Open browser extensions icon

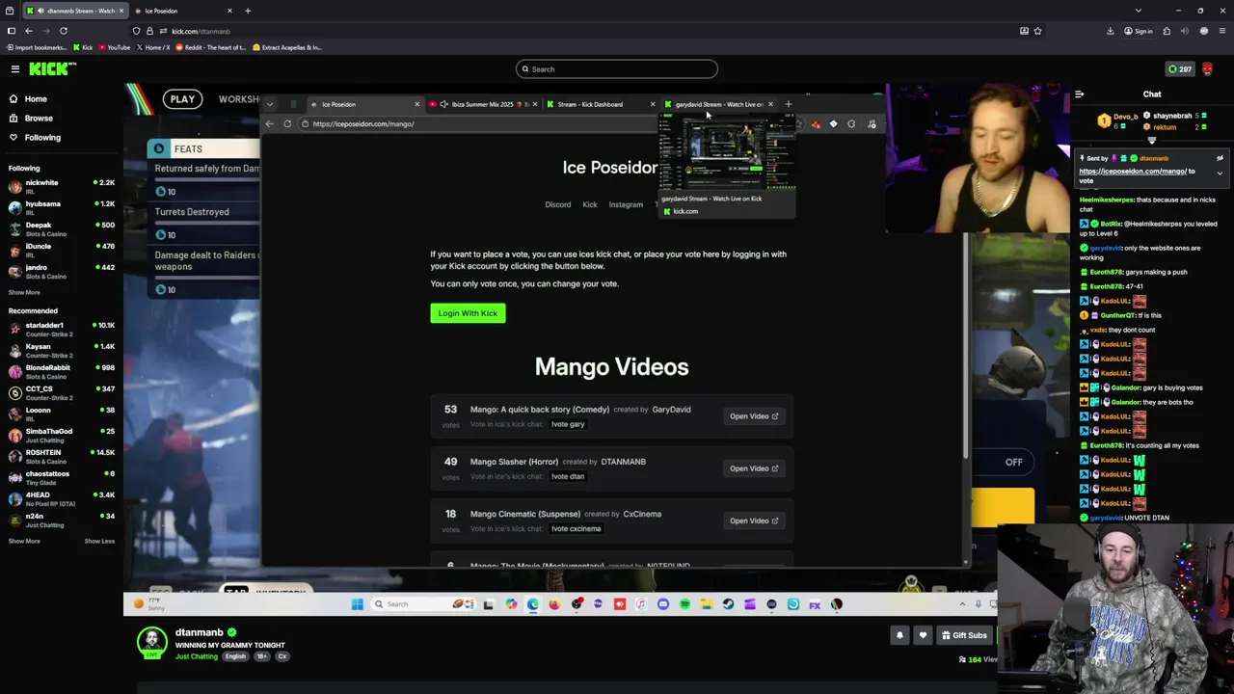(x=1167, y=31)
